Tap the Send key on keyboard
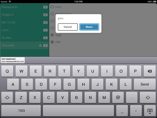The width and height of the screenshot is (157, 118). (x=145, y=84)
